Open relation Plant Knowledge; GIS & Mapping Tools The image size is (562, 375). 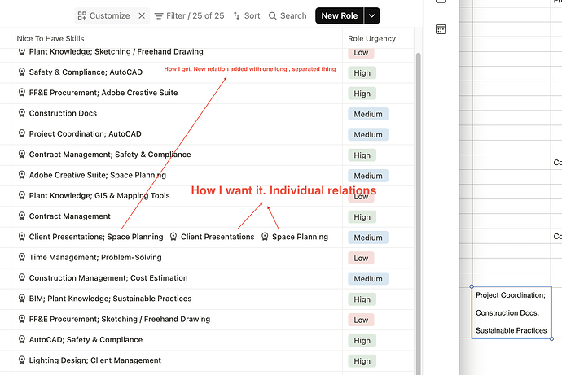coord(99,195)
